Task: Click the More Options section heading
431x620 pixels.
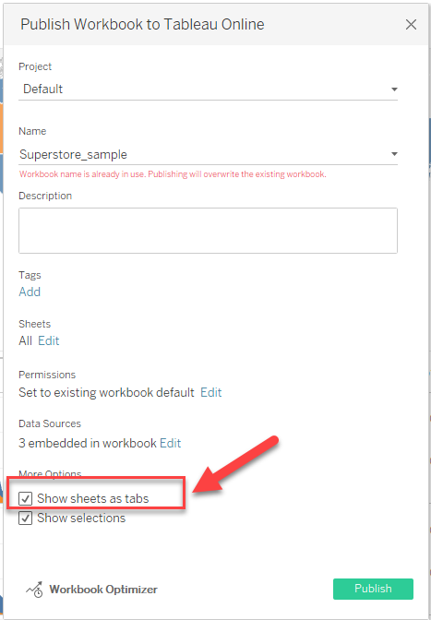Action: 50,473
